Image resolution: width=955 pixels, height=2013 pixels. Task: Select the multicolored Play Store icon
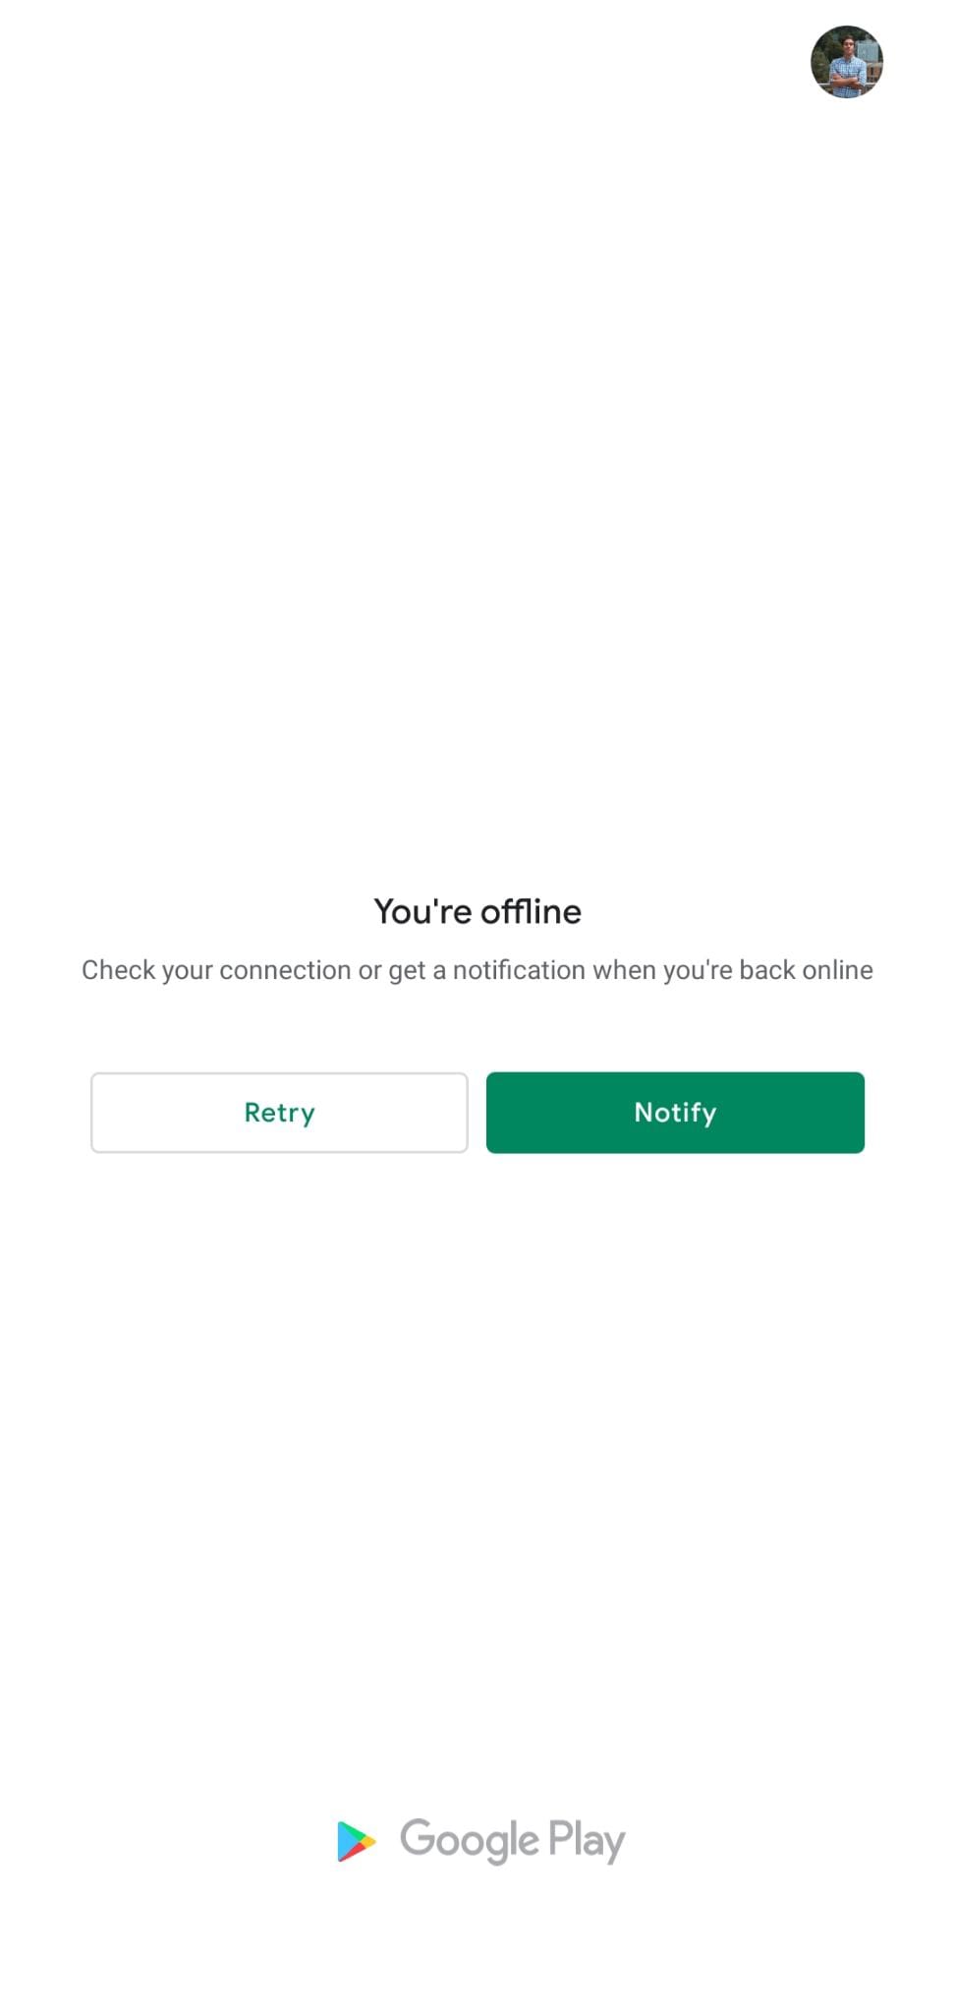[356, 1841]
